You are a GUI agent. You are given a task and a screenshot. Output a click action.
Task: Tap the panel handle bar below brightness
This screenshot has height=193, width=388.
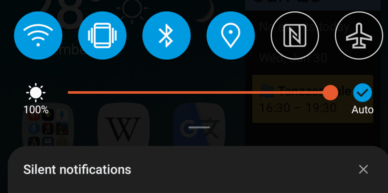(x=199, y=127)
